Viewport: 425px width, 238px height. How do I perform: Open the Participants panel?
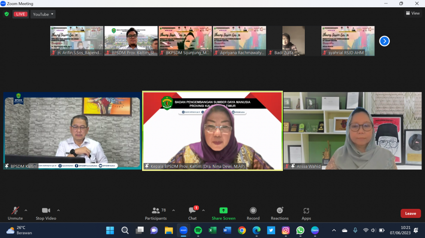156,213
